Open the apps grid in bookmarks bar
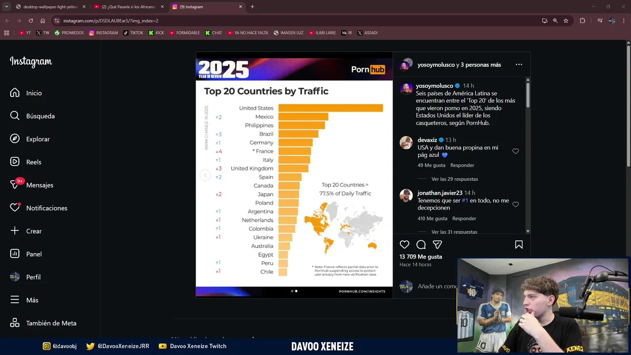 [x=6, y=33]
